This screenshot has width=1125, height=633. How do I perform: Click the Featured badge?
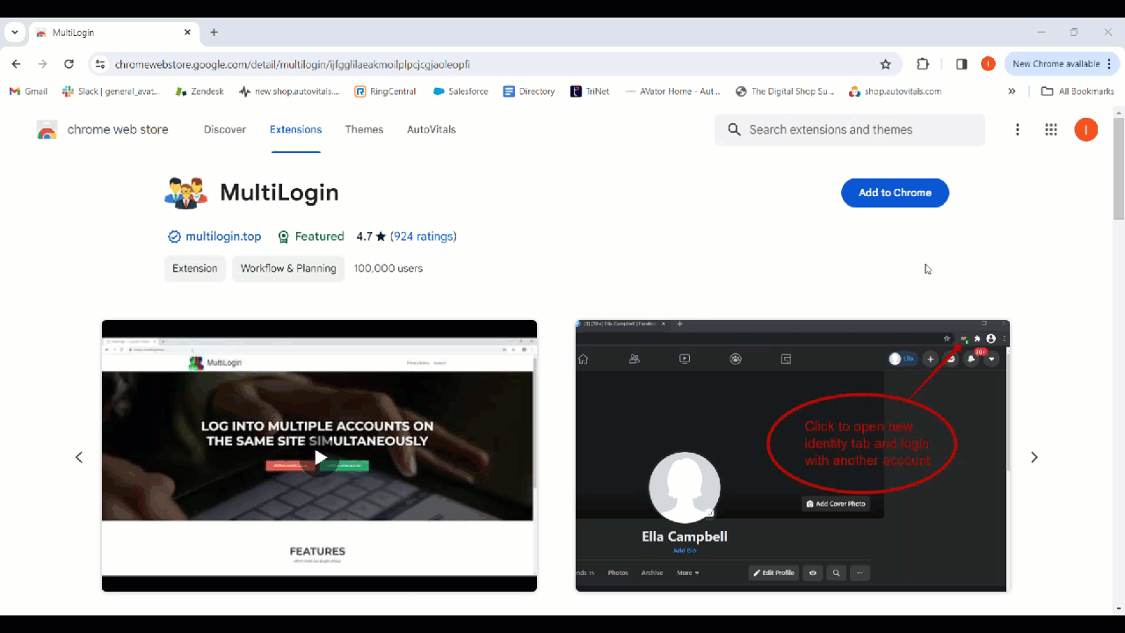click(x=310, y=236)
